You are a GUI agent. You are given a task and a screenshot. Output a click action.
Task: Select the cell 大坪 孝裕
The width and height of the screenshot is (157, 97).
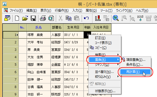39,42
